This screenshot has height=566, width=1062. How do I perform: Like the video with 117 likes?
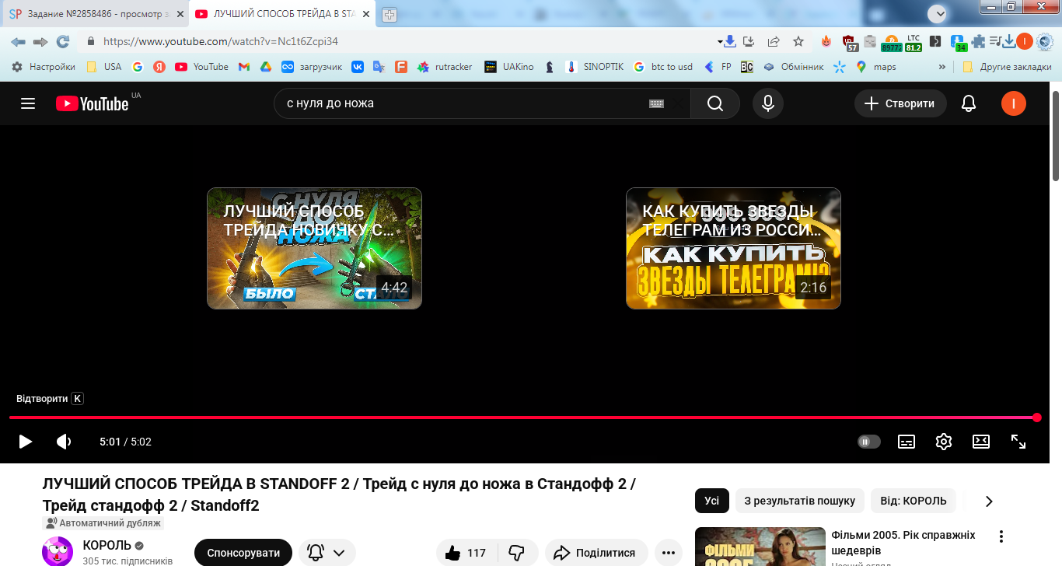(x=466, y=553)
